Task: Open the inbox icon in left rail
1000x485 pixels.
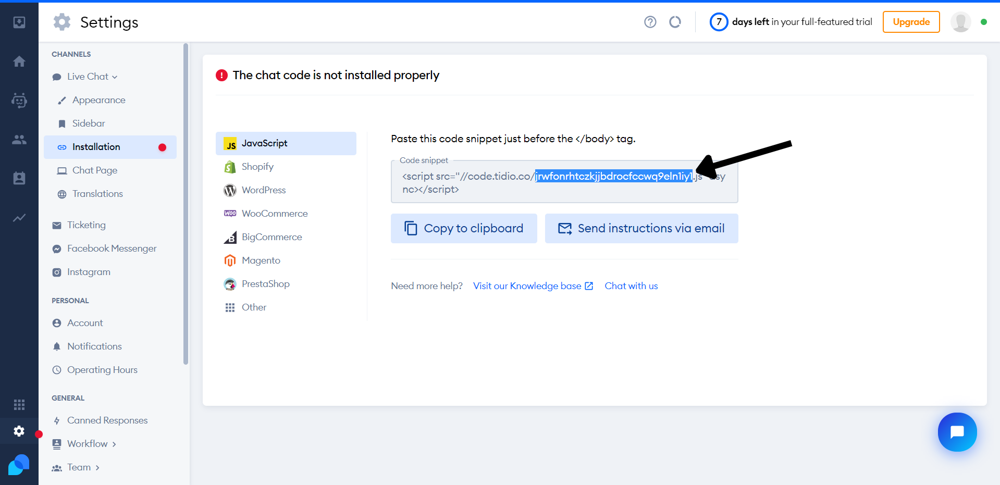Action: point(19,22)
